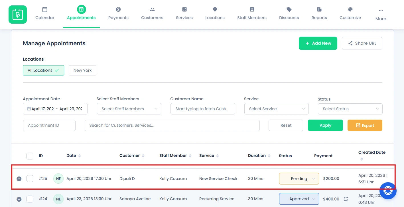
Task: Expand row details for appointment #25
Action: 19,179
